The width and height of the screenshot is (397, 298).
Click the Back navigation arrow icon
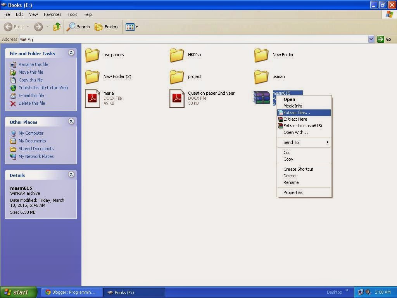(9, 27)
